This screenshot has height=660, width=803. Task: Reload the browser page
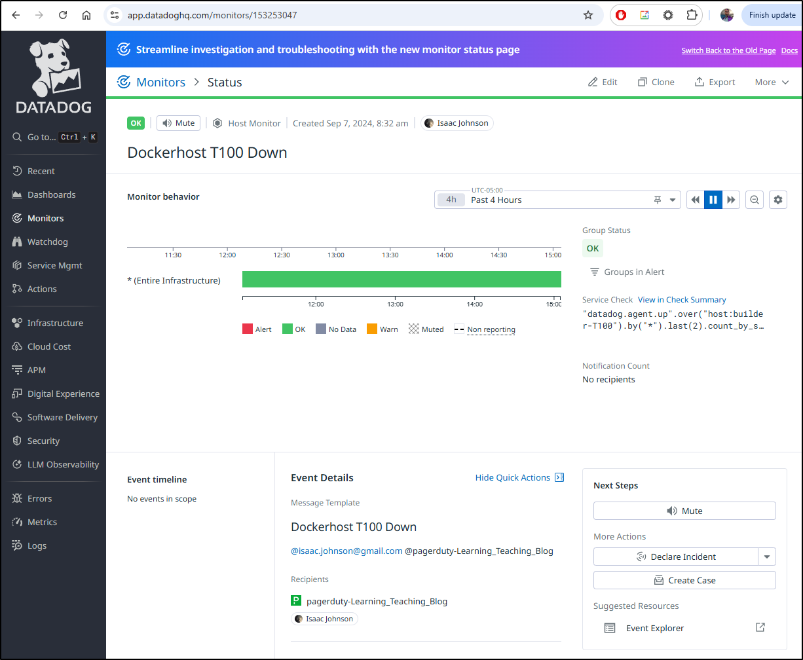(63, 15)
